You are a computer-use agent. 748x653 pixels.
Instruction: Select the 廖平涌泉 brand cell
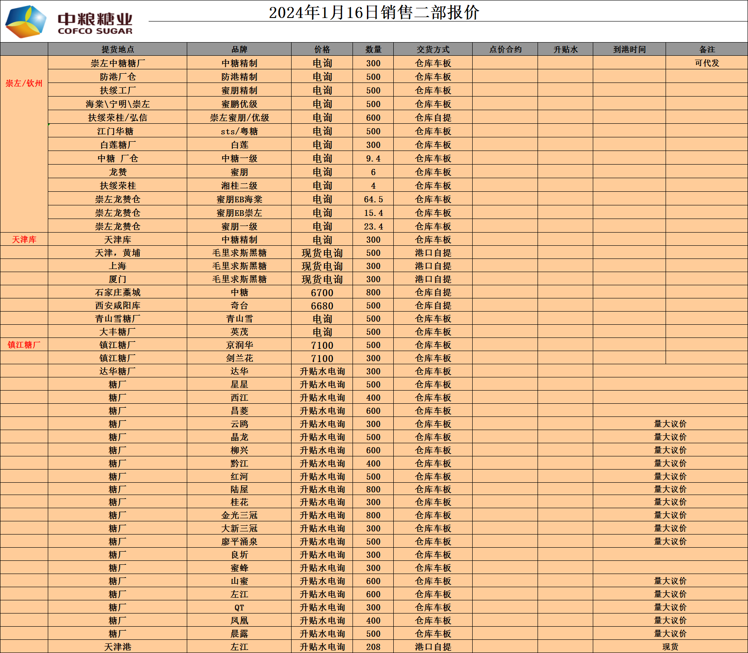point(239,542)
